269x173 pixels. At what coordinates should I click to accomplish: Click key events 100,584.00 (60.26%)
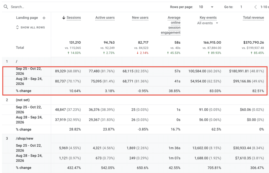point(205,71)
